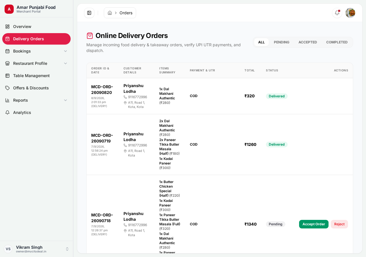Viewport: 366px width, 257px height.
Task: Filter orders by ACCEPTED
Action: point(308,42)
